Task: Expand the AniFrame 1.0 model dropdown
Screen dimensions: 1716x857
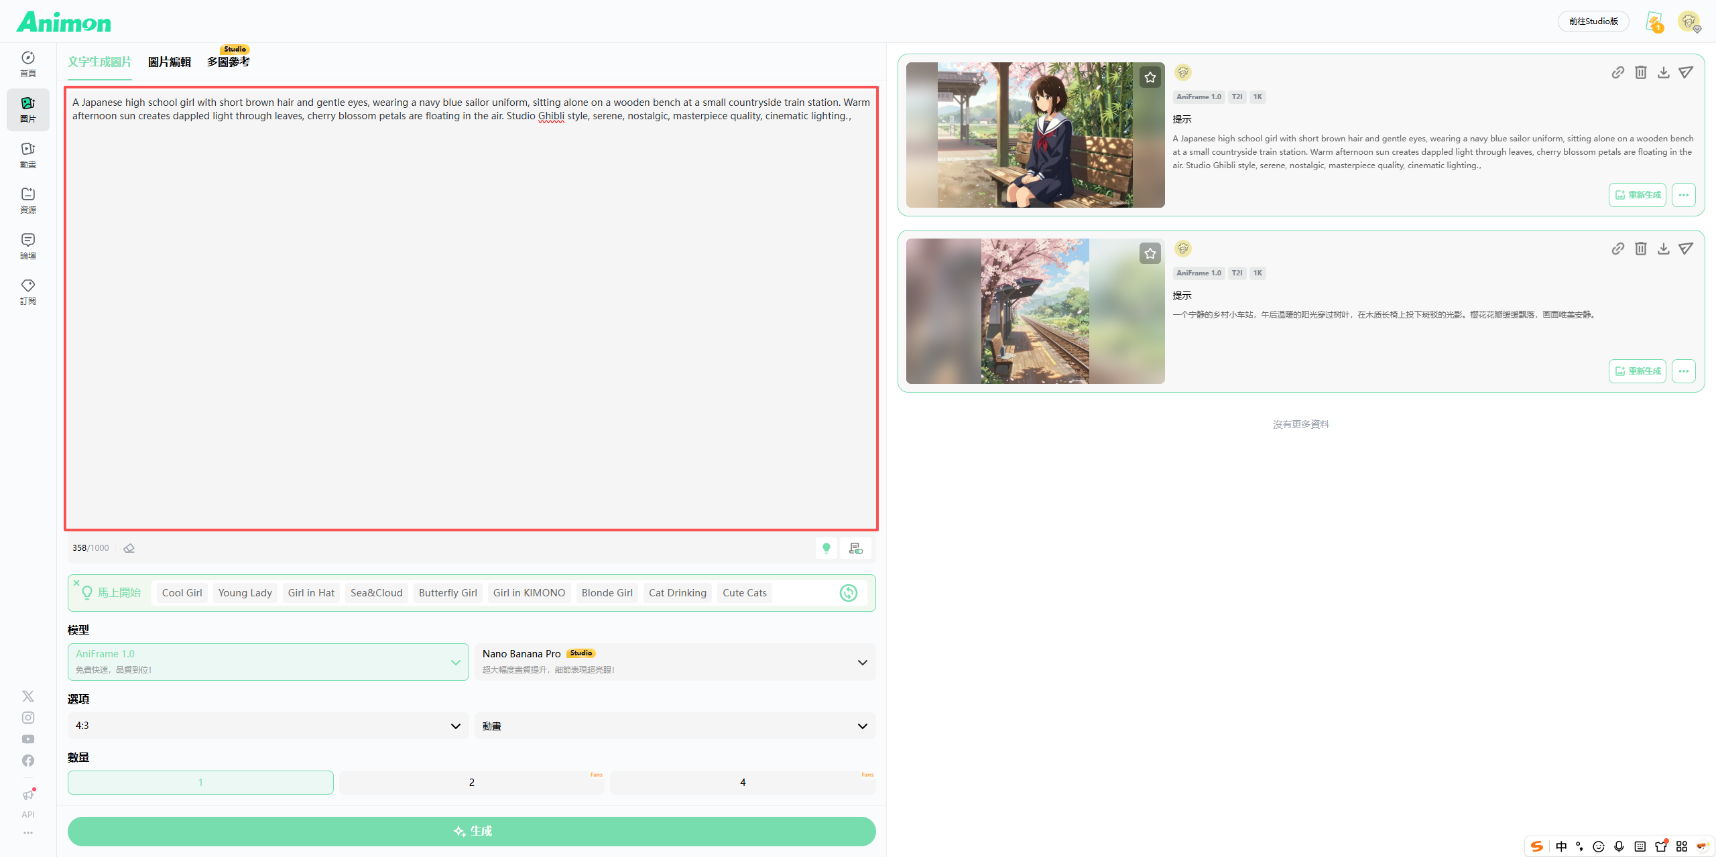Action: coord(268,662)
